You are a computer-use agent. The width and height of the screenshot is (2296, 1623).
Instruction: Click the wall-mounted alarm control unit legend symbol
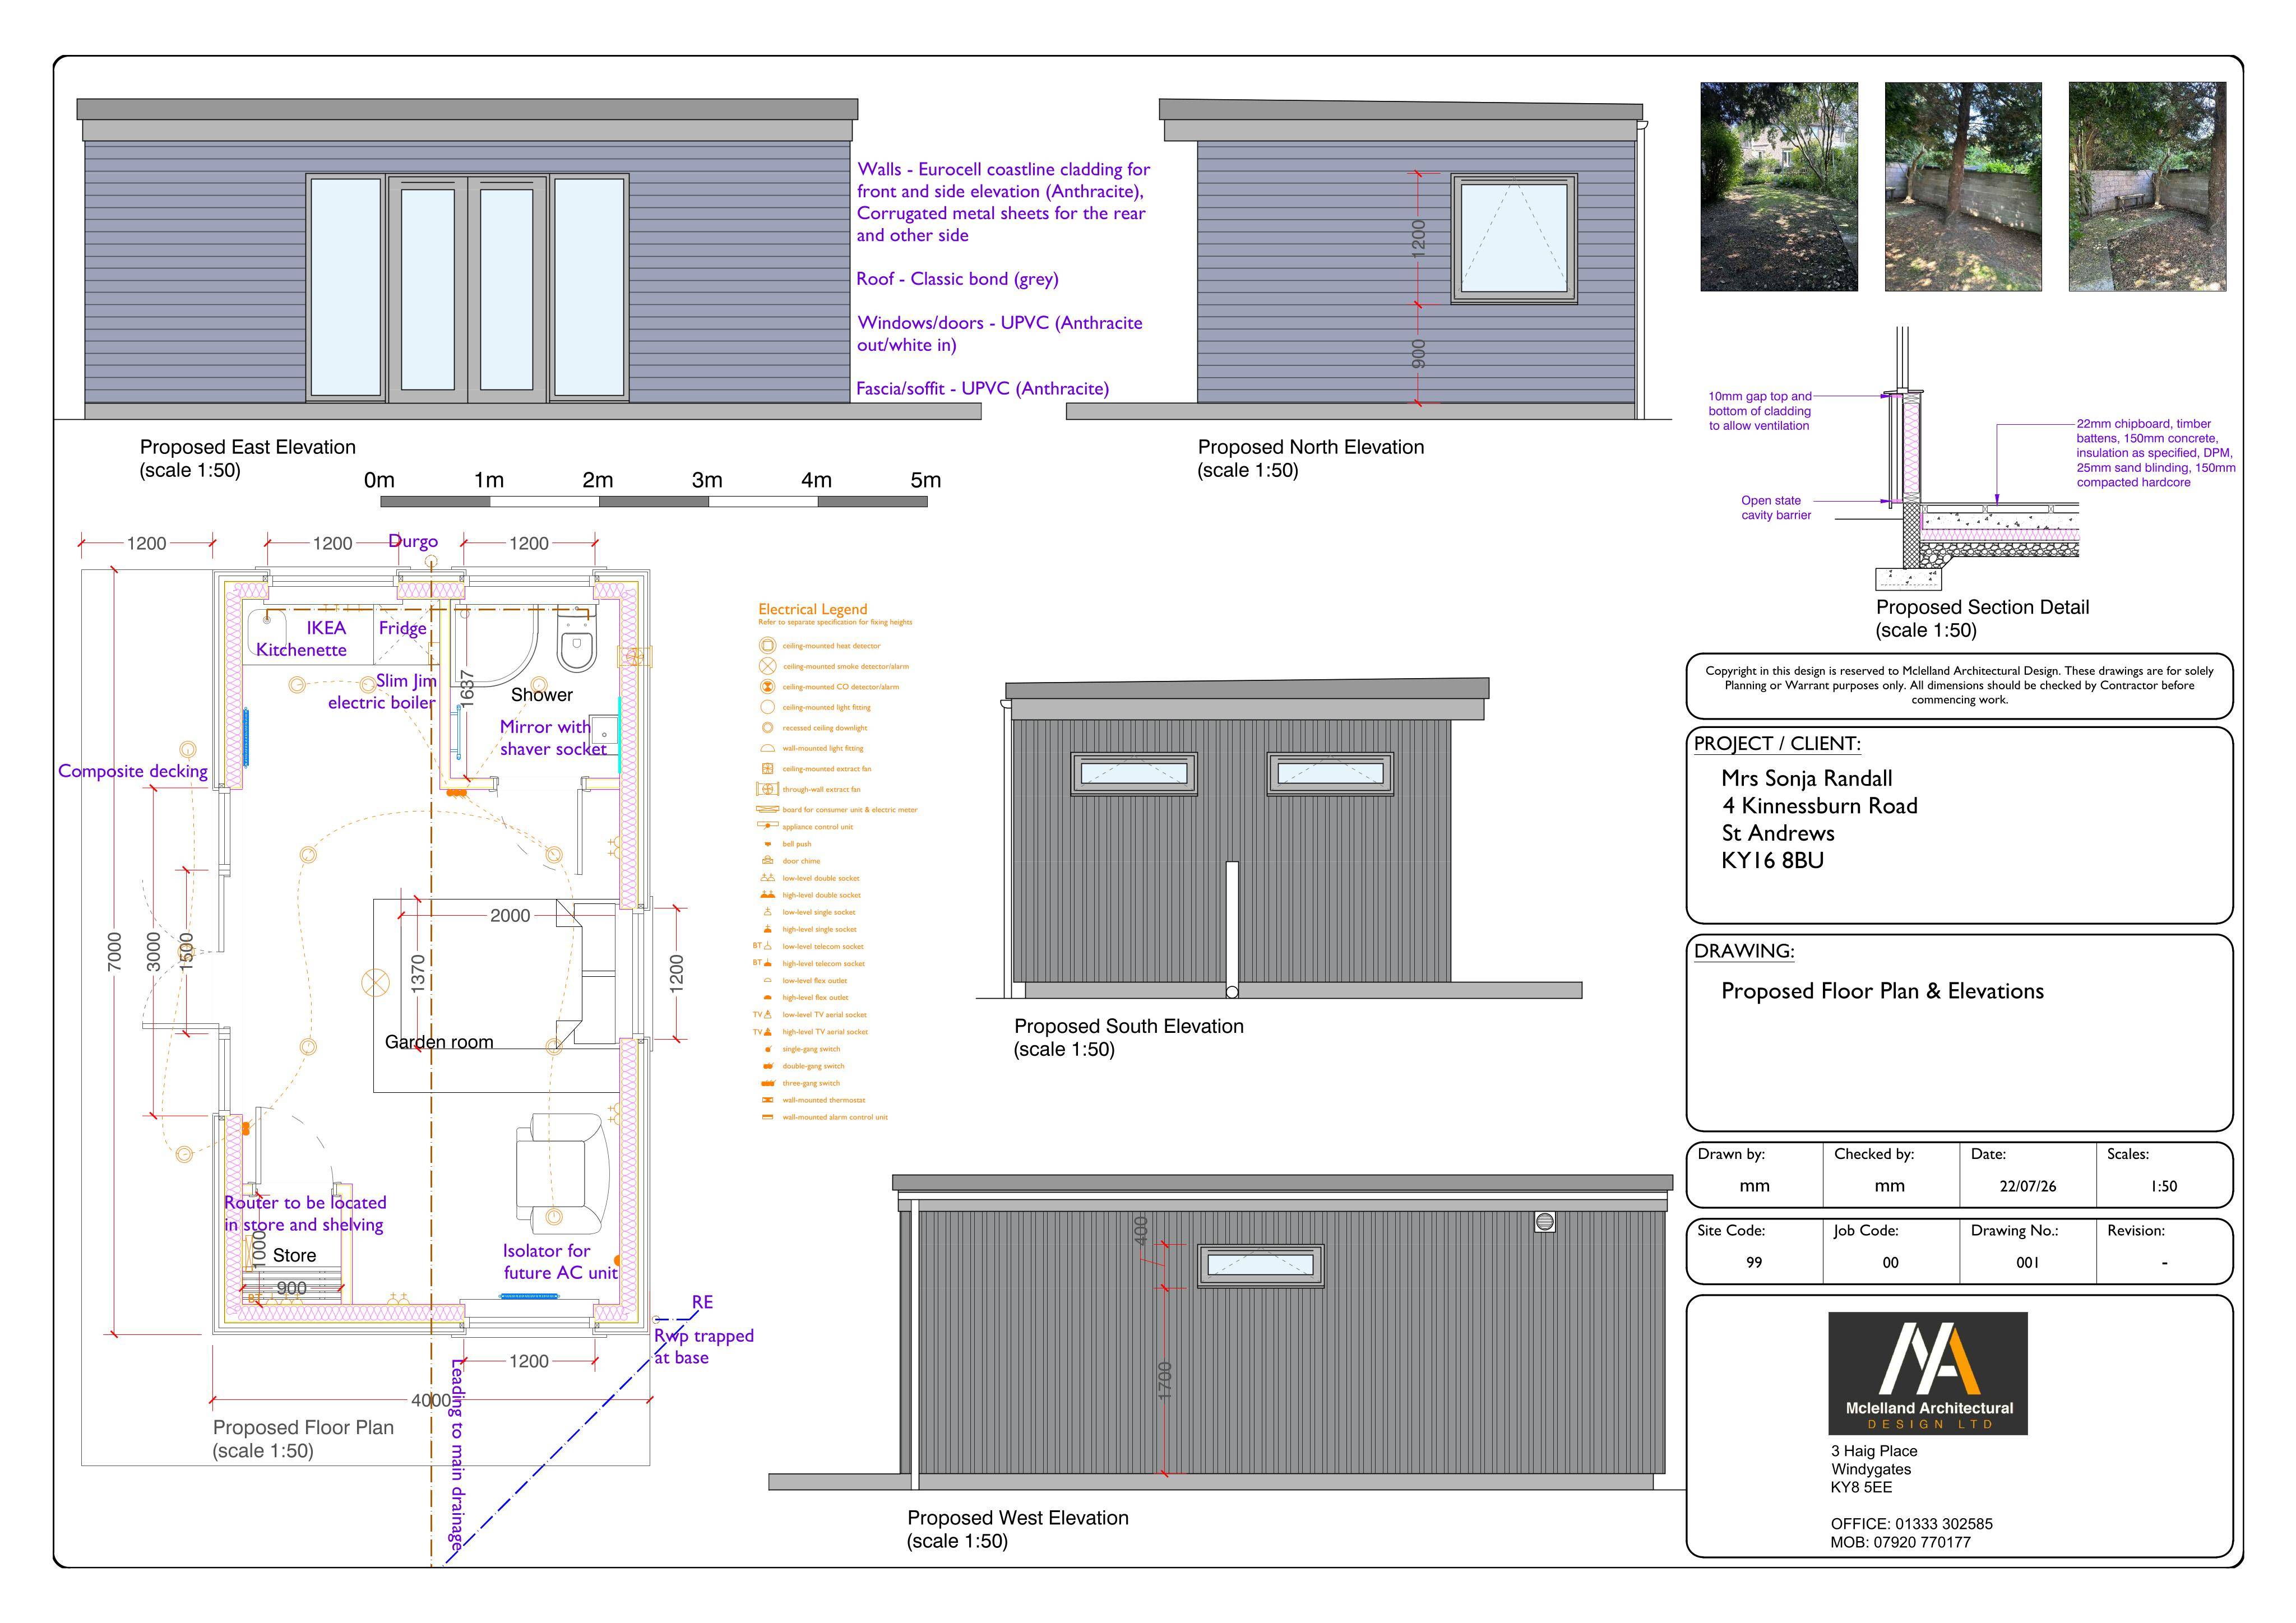pyautogui.click(x=767, y=1117)
